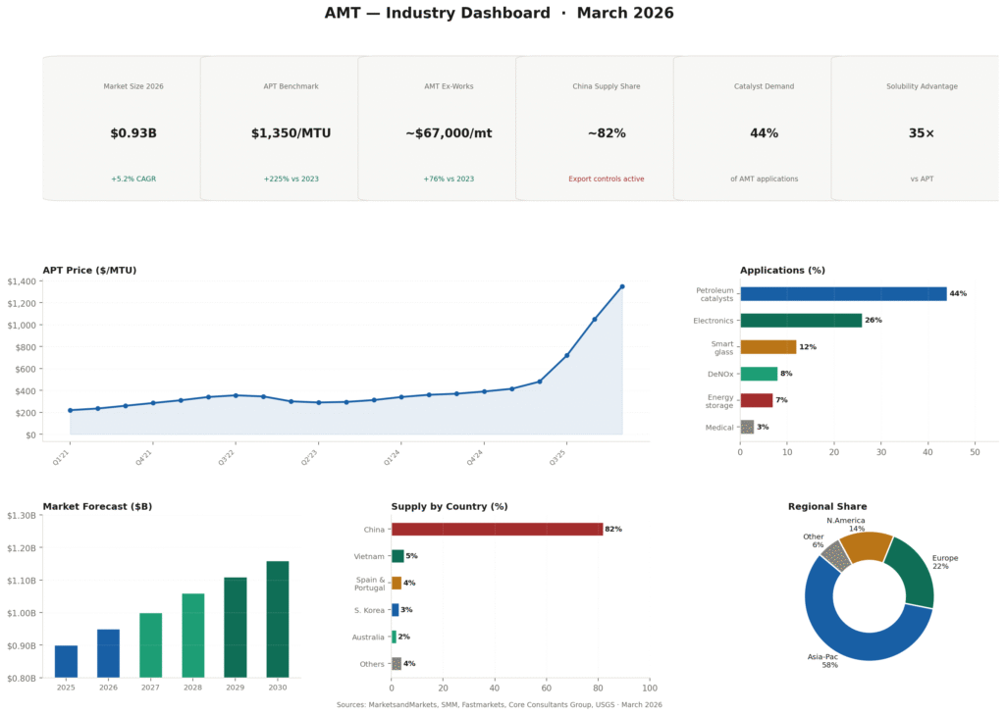Select the Petroleum catalysts bar

coord(842,293)
